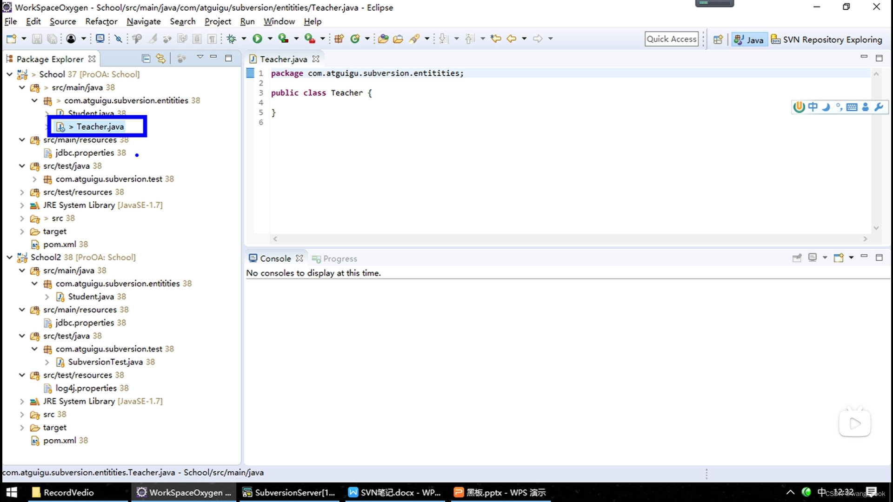Open the Navigate menu
Image resolution: width=893 pixels, height=502 pixels.
144,21
